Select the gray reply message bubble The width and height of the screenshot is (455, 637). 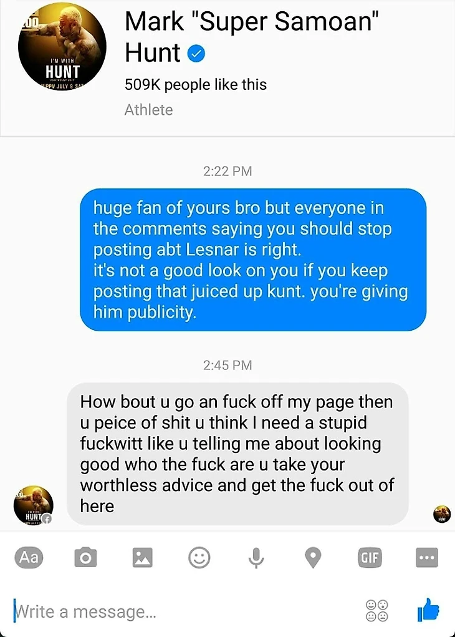(x=237, y=454)
